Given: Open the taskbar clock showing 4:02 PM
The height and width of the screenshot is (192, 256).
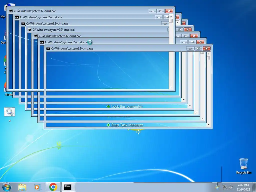Looking at the screenshot, I should [243, 187].
